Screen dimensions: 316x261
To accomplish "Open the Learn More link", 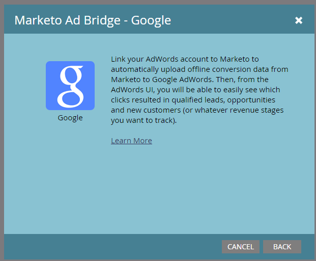I will (x=131, y=141).
